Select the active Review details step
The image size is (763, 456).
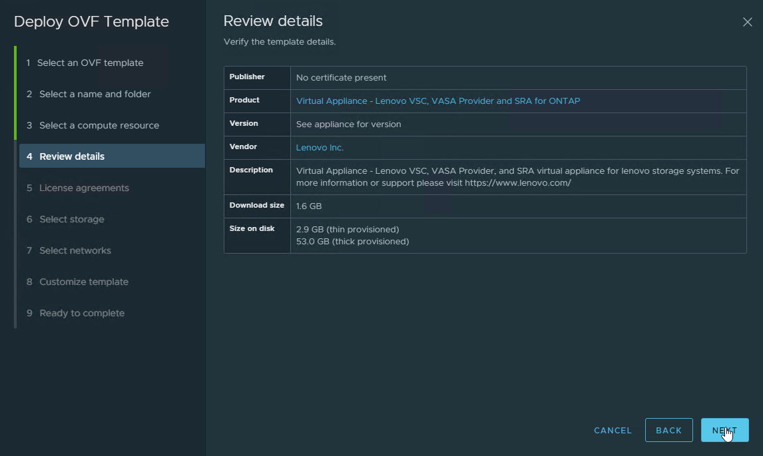pos(72,156)
